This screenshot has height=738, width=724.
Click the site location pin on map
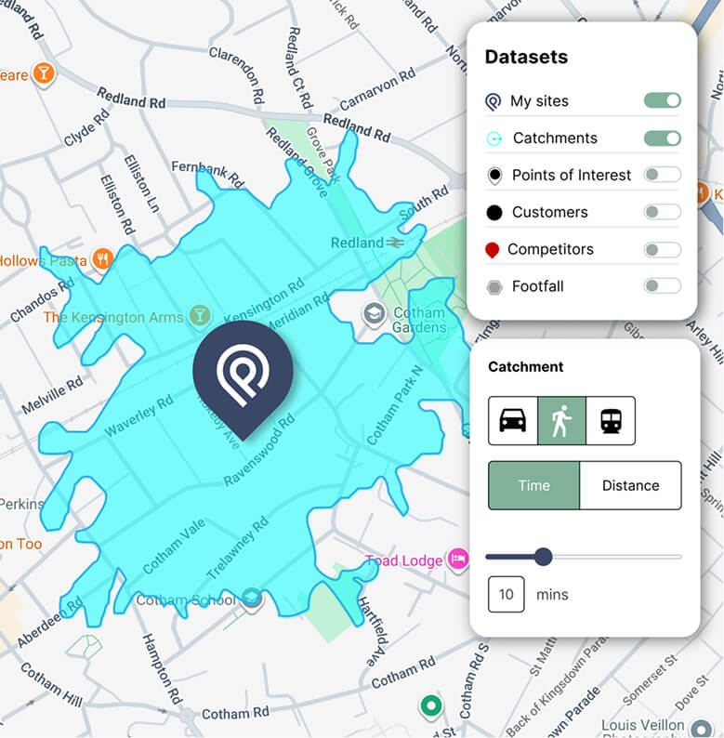click(243, 380)
